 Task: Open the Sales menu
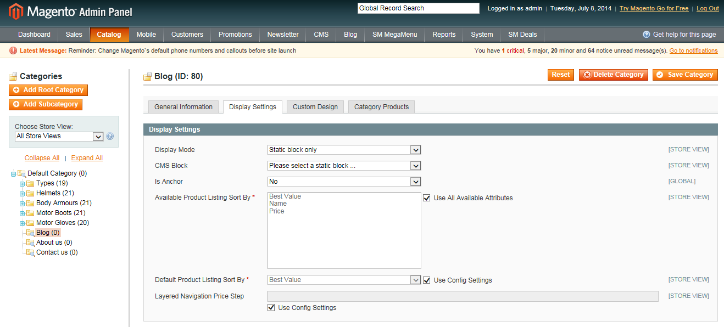coord(74,35)
